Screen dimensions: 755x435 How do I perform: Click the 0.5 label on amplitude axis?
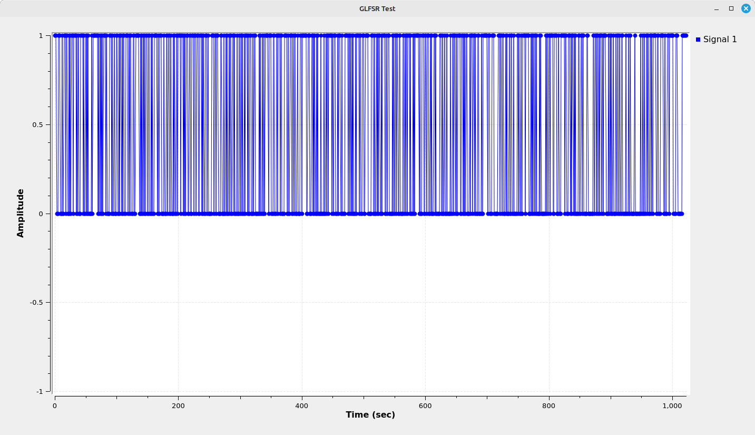coord(37,125)
